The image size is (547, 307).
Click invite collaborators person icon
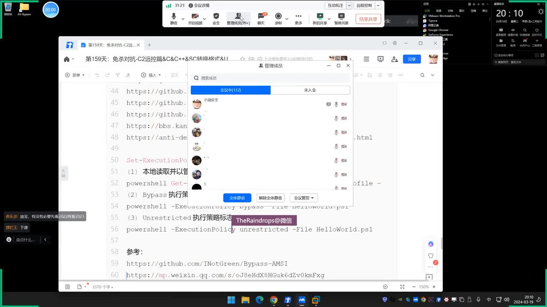click(394, 59)
